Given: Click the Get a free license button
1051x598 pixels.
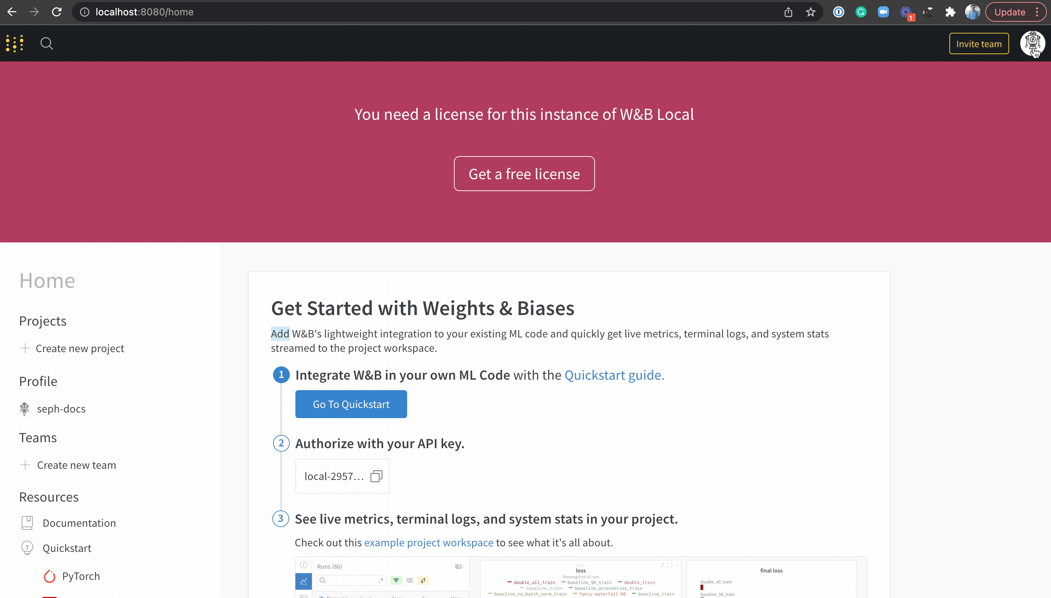Looking at the screenshot, I should coord(524,174).
